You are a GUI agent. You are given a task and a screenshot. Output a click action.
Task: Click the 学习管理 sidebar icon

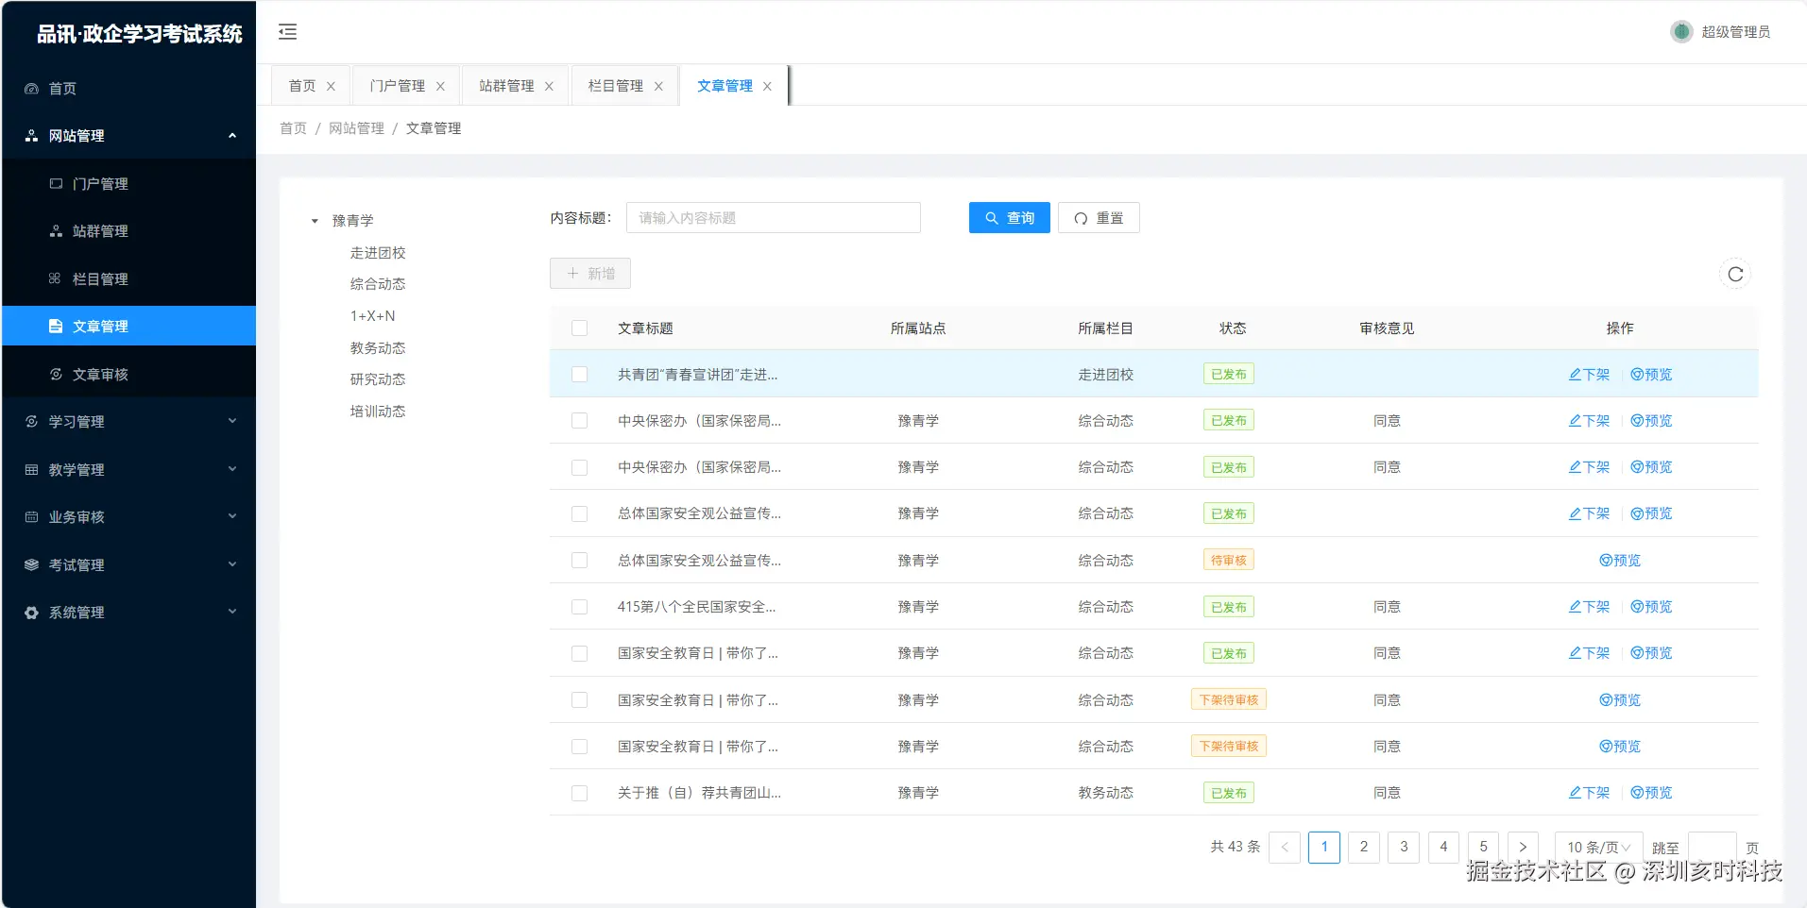31,422
